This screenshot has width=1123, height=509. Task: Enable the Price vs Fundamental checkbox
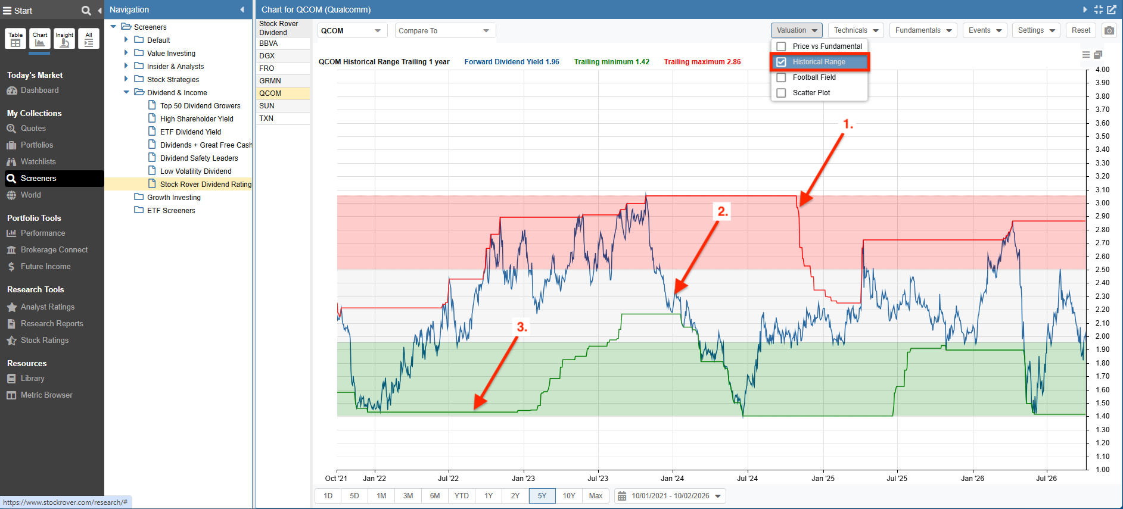click(781, 46)
